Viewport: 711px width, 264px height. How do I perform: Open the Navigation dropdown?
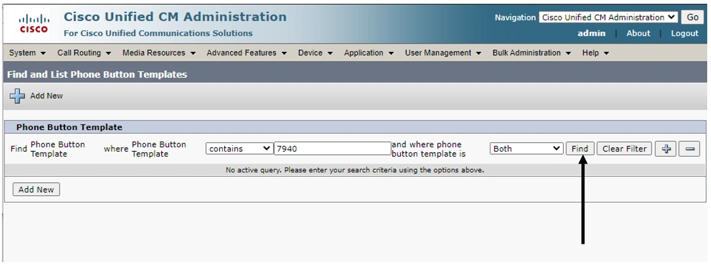[608, 18]
